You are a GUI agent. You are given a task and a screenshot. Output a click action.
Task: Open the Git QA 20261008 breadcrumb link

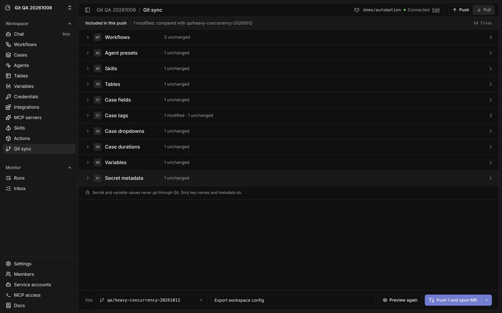(116, 10)
